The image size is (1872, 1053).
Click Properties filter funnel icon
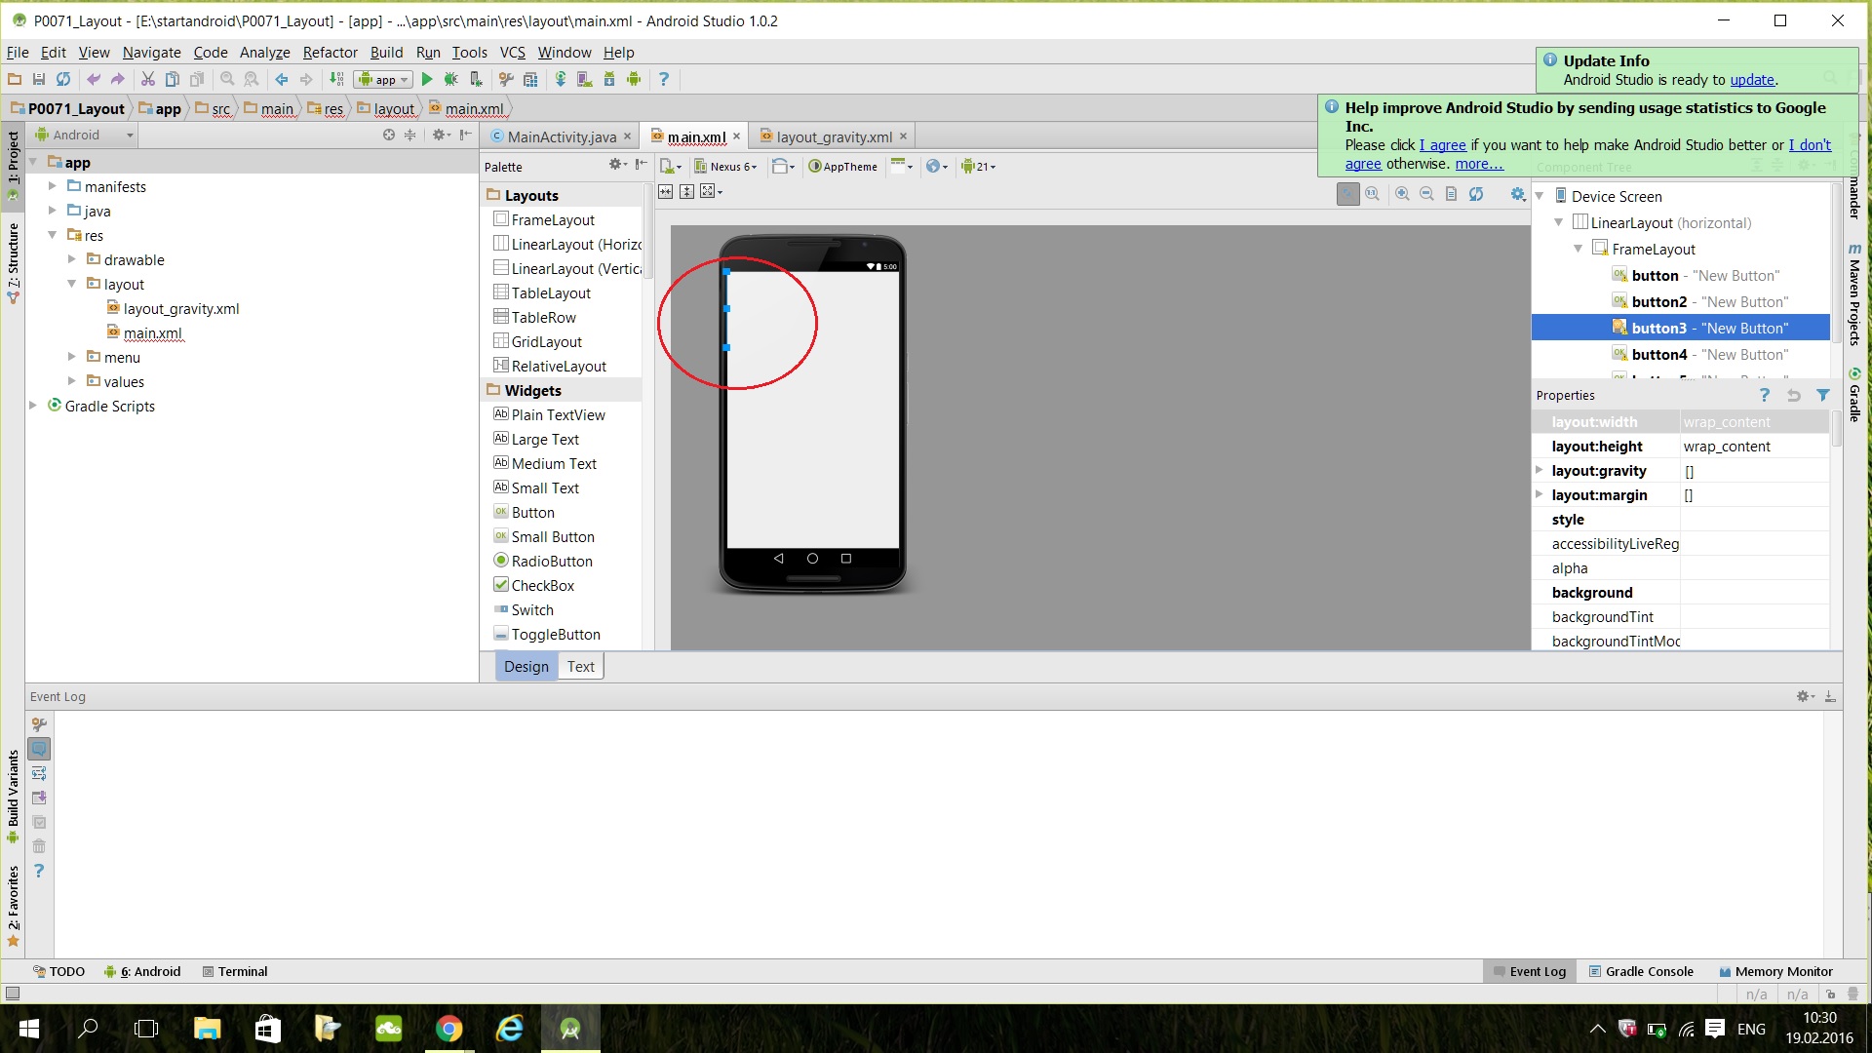(x=1823, y=395)
